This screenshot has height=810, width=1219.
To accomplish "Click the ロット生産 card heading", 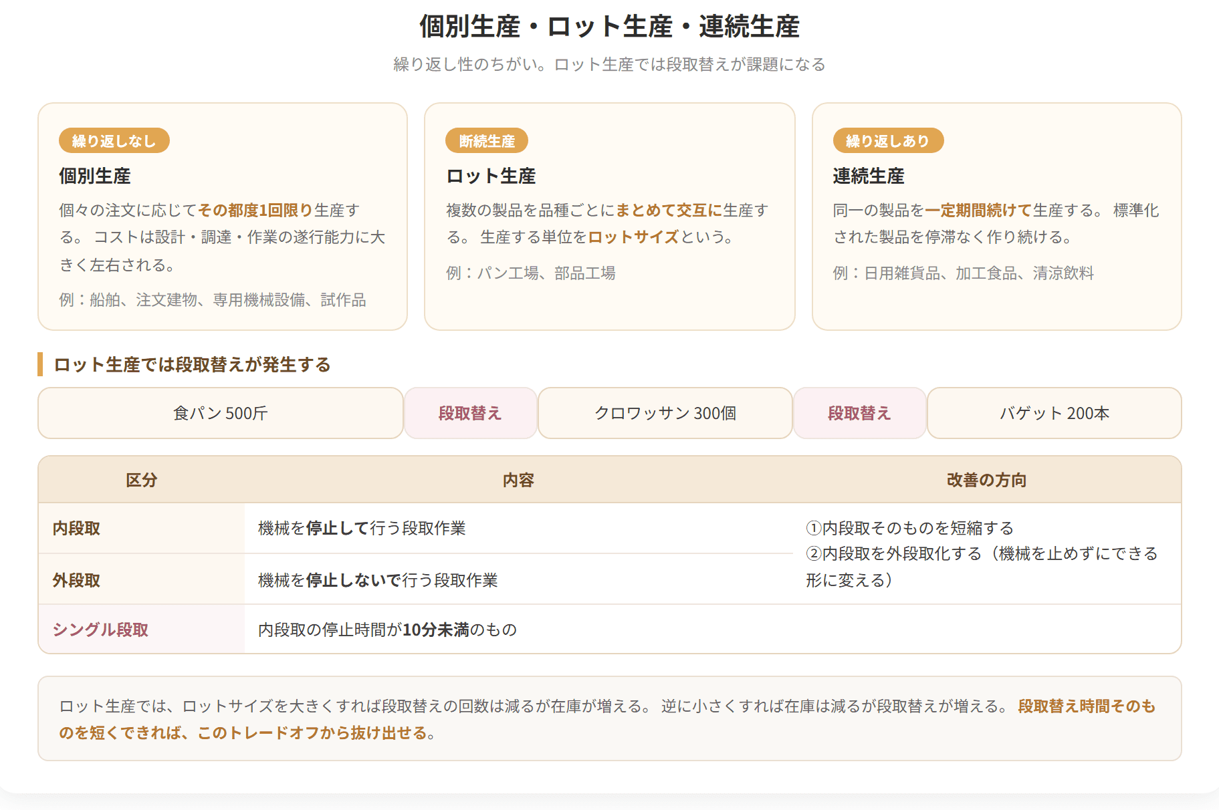I will tap(491, 176).
